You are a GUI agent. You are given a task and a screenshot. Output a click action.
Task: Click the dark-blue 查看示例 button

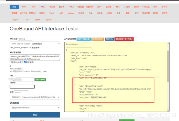[x=109, y=39]
